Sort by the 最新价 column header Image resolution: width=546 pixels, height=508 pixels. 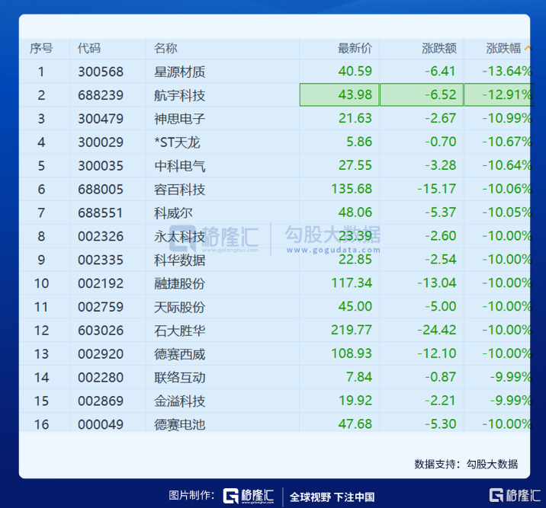355,49
